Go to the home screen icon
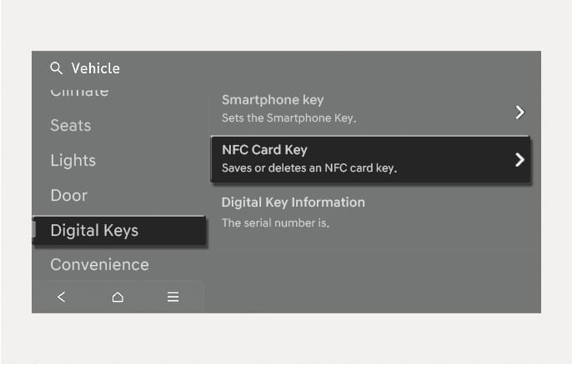Image resolution: width=572 pixels, height=365 pixels. (118, 297)
